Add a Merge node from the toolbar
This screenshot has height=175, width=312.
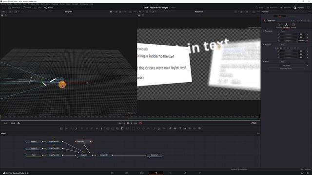108,128
